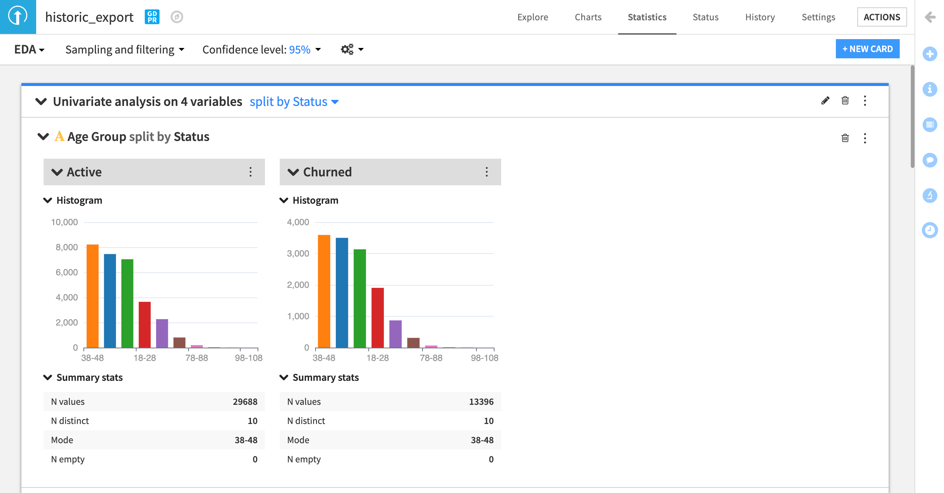Click the pencil edit icon for Univariate card
The width and height of the screenshot is (944, 493).
pyautogui.click(x=825, y=101)
